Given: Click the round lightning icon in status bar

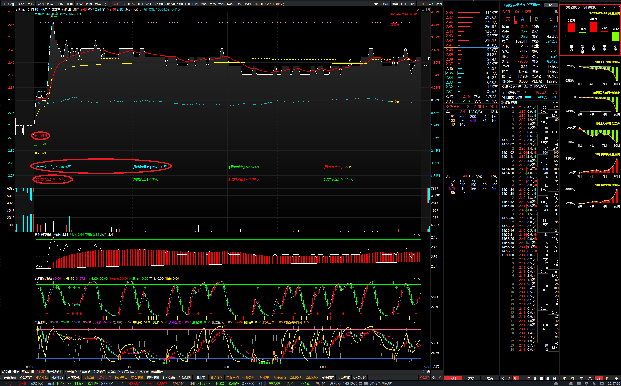Looking at the screenshot, I should coord(602,383).
